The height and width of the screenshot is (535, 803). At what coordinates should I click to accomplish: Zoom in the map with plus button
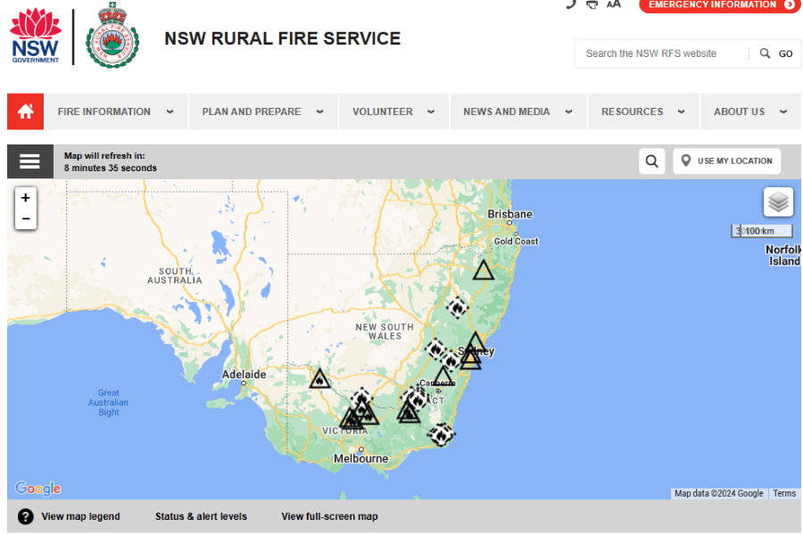pyautogui.click(x=26, y=198)
